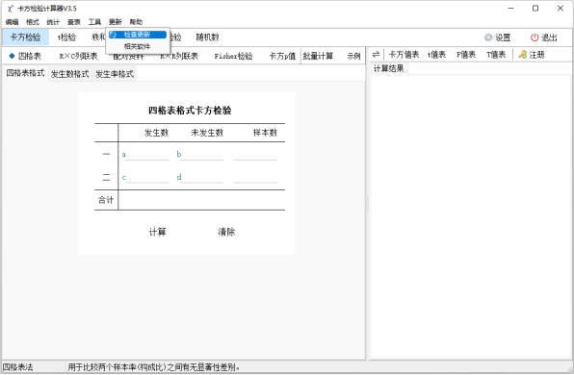Image resolution: width=574 pixels, height=375 pixels.
Task: Click the 四格表法 status bar label
Action: (x=18, y=367)
